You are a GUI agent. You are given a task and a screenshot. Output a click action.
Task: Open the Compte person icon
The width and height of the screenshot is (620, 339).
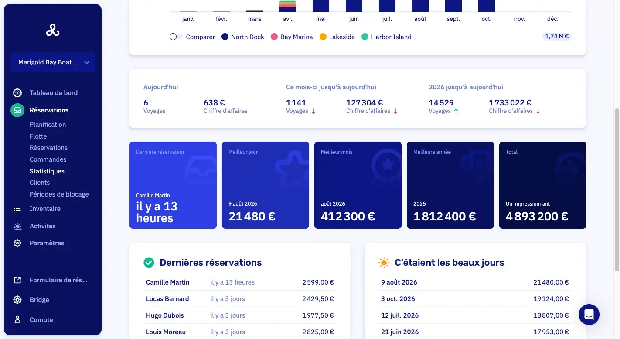(17, 320)
